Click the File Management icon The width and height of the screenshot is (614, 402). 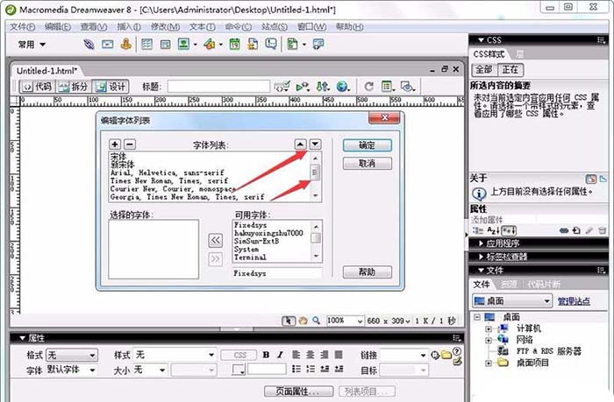point(323,87)
